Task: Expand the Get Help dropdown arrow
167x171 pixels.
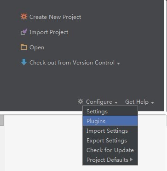Action: pos(152,102)
